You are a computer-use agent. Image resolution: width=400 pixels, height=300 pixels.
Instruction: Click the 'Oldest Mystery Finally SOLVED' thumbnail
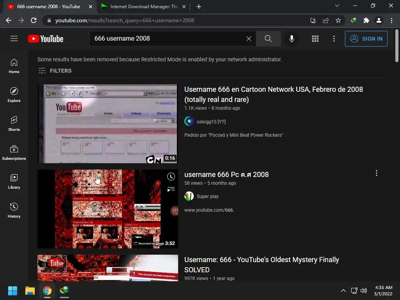click(108, 268)
